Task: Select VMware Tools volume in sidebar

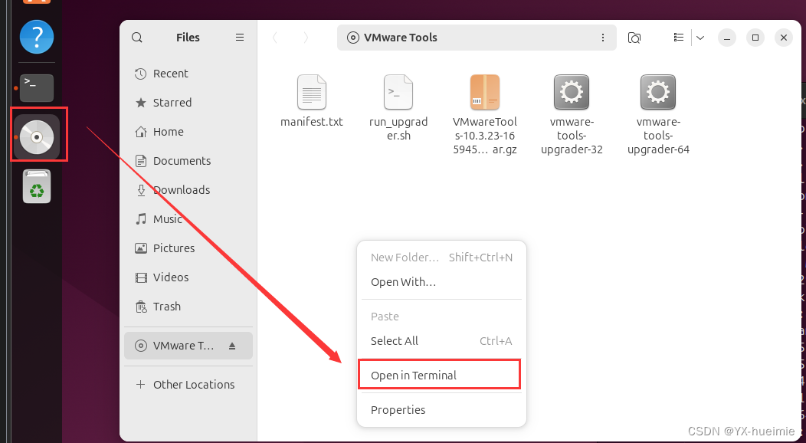Action: [x=188, y=346]
